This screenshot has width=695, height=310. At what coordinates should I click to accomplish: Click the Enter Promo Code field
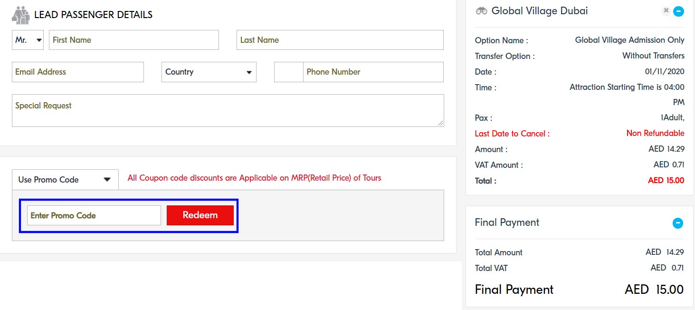tap(94, 215)
